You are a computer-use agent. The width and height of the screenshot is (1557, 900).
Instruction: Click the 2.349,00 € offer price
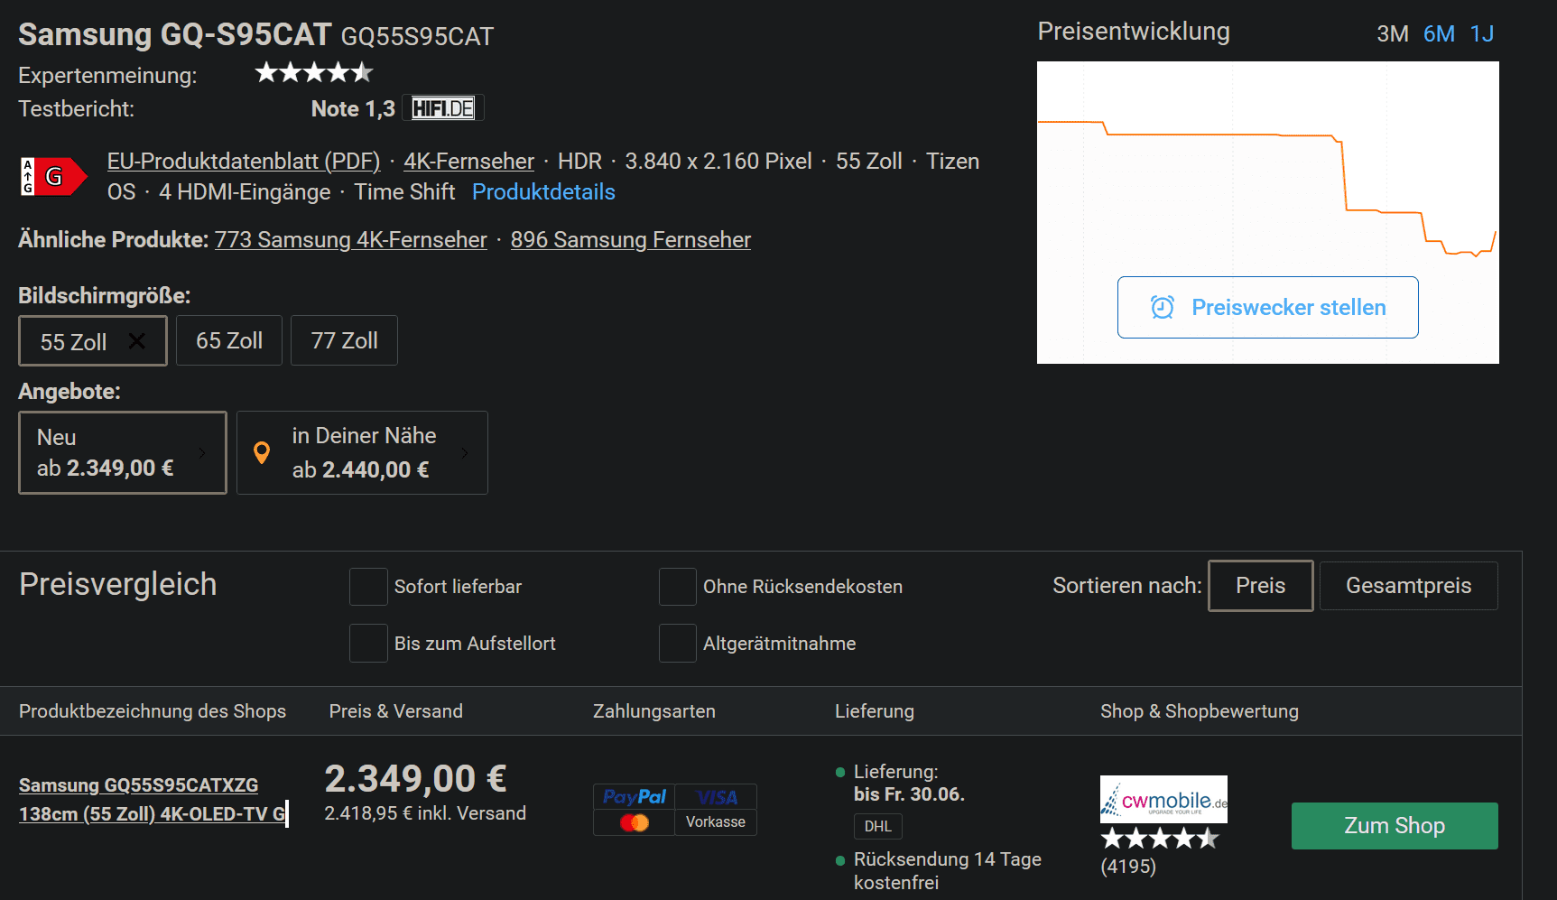pyautogui.click(x=415, y=779)
